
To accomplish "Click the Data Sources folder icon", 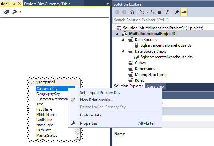I will 131,40.
